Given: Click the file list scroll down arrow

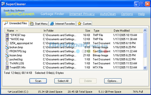Looking at the screenshot, I should click(145, 68).
